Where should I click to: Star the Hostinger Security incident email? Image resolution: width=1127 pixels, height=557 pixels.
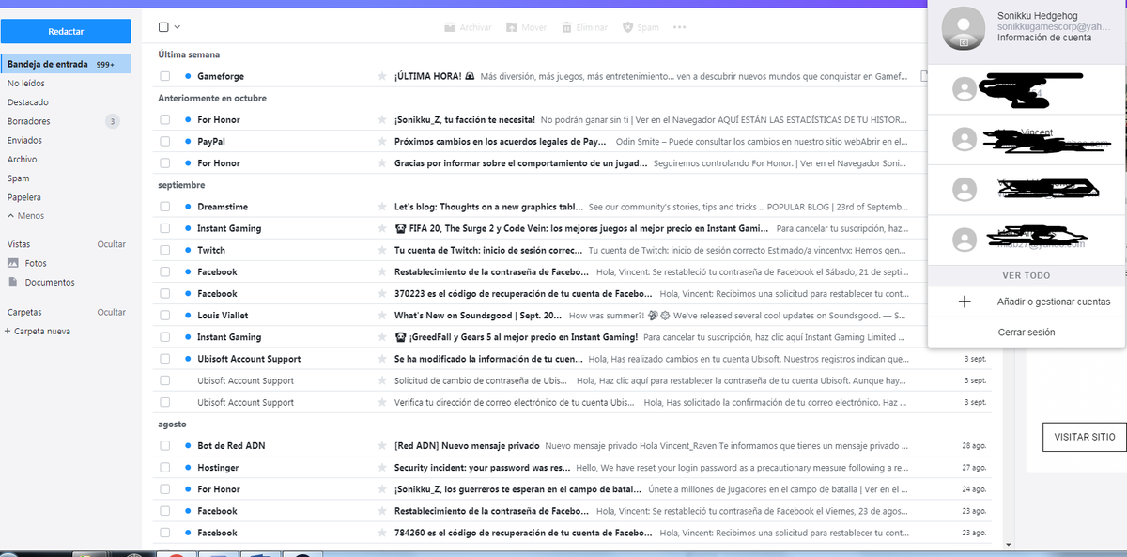tap(381, 468)
